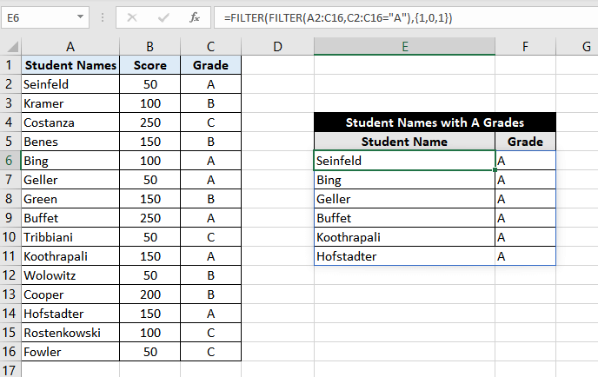The width and height of the screenshot is (598, 377).
Task: Select cell containing 'Koothrapali' in column A
Action: tap(70, 256)
